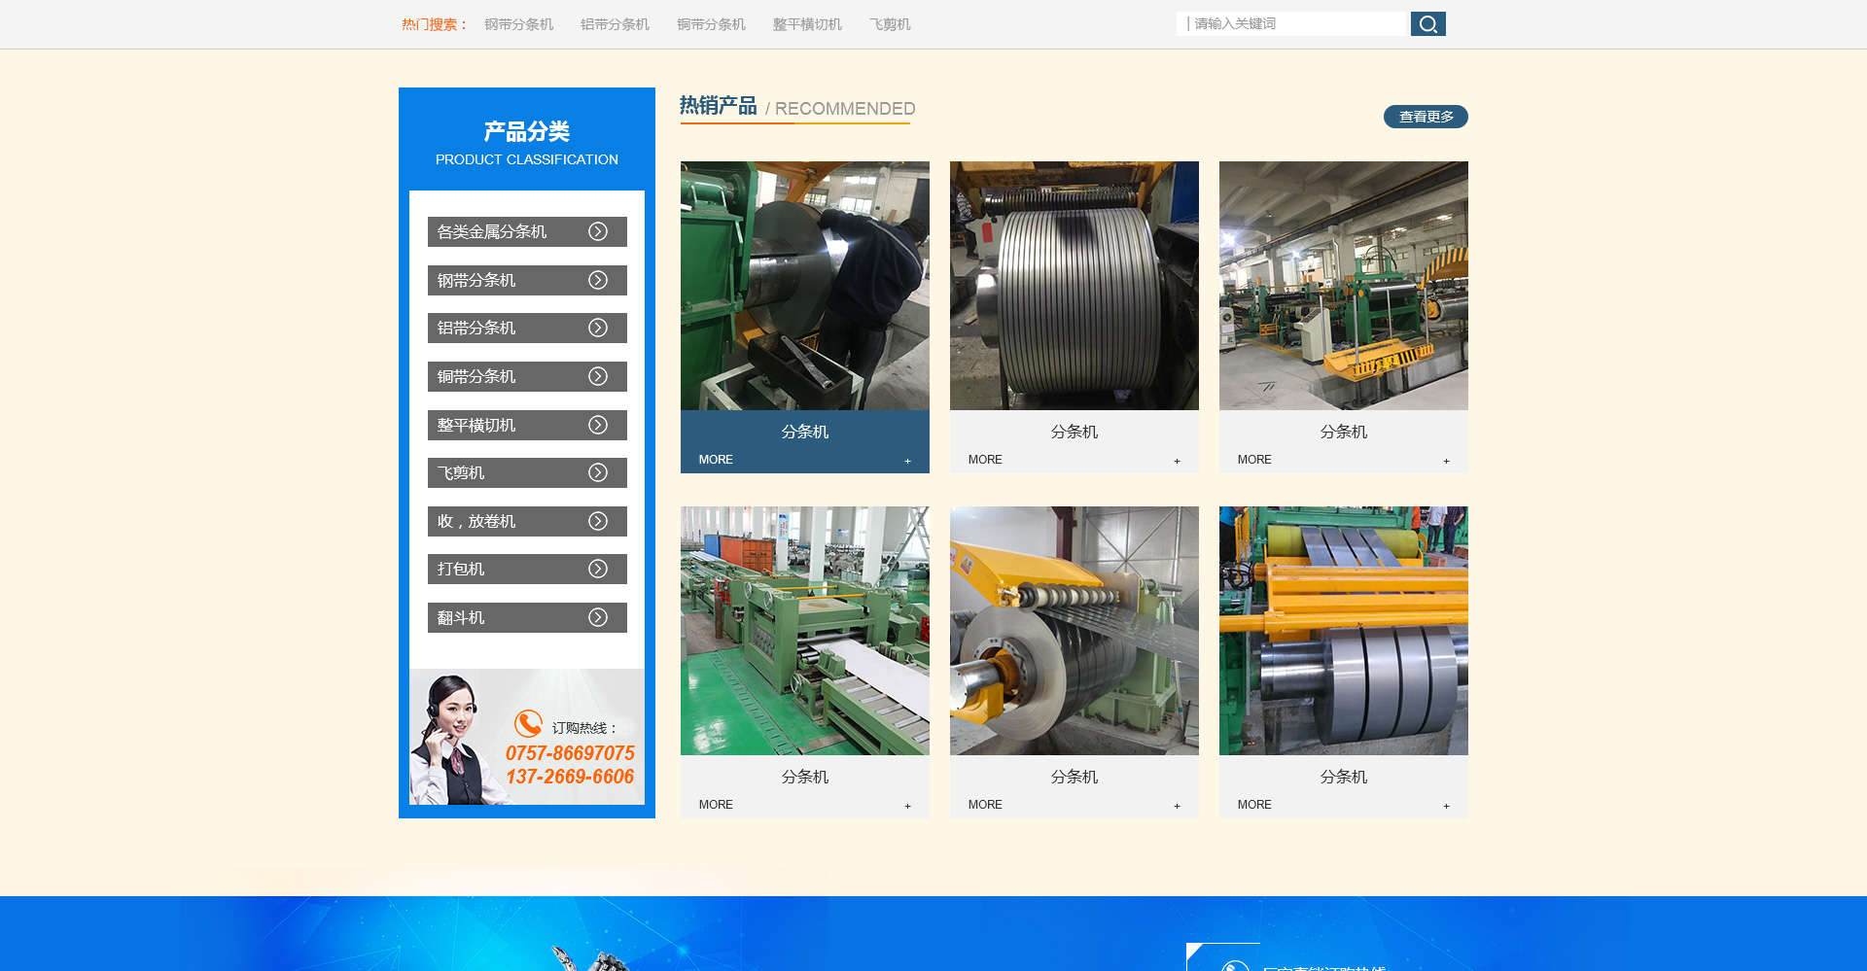Open MORE link under factory floor product
The width and height of the screenshot is (1867, 971).
pos(1254,460)
